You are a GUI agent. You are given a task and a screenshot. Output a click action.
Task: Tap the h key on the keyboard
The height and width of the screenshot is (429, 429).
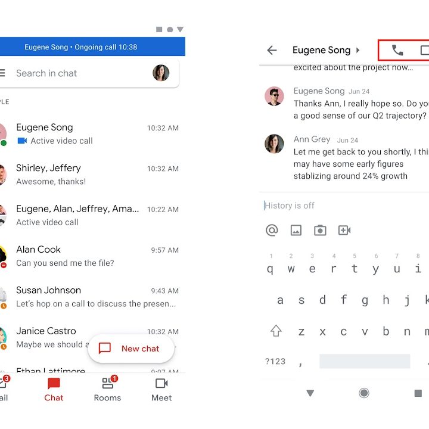click(386, 300)
